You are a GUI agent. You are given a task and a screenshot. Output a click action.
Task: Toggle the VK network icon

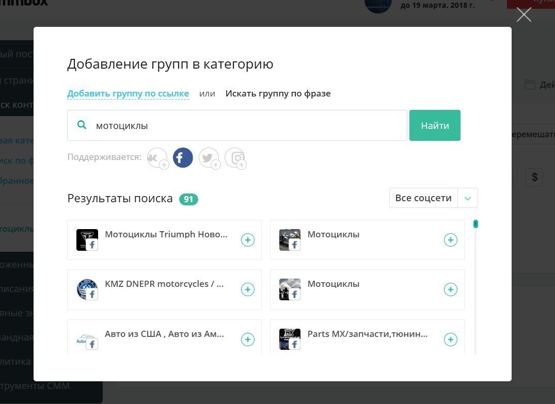(x=157, y=158)
